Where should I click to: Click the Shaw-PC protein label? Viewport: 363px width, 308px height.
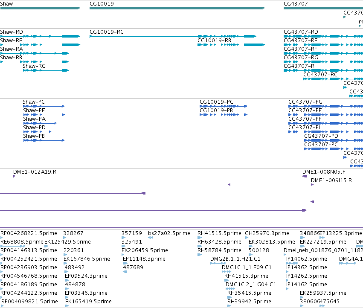[x=34, y=102]
